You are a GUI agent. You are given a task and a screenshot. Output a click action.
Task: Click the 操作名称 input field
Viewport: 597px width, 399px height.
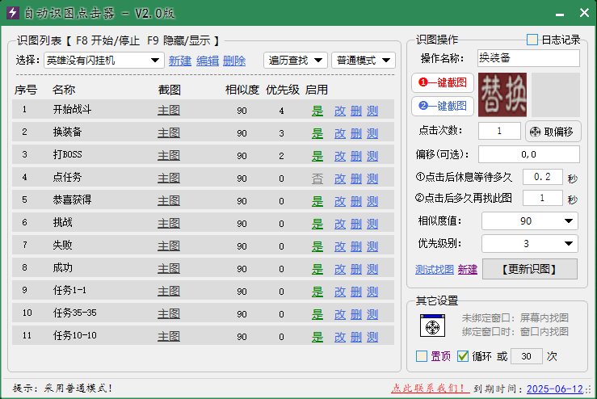(x=528, y=58)
